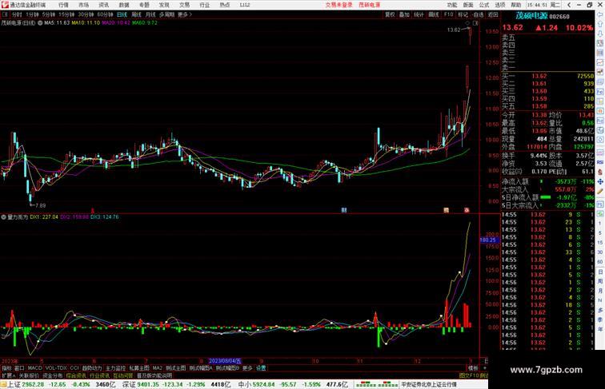Select the 主力监控 indicator tab
The height and width of the screenshot is (389, 605).
point(116,368)
